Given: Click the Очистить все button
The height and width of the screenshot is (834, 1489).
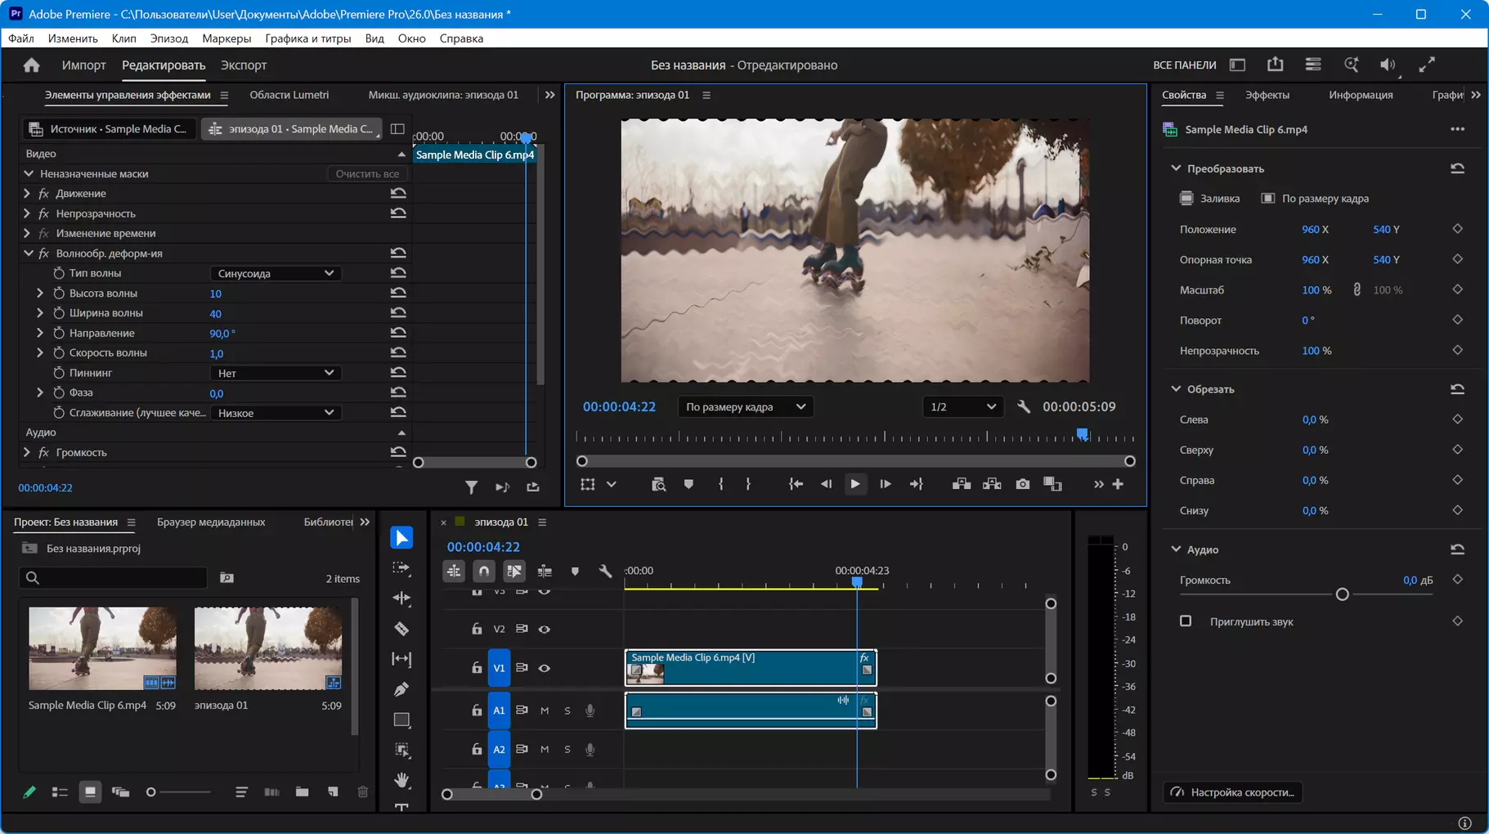Looking at the screenshot, I should (x=367, y=173).
